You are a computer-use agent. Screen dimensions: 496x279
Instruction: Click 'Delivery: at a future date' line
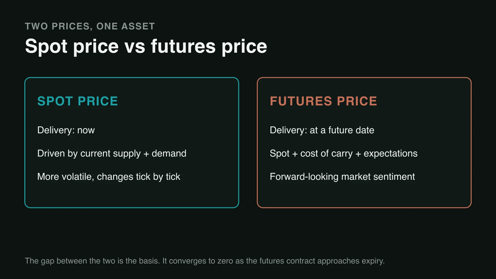point(322,130)
